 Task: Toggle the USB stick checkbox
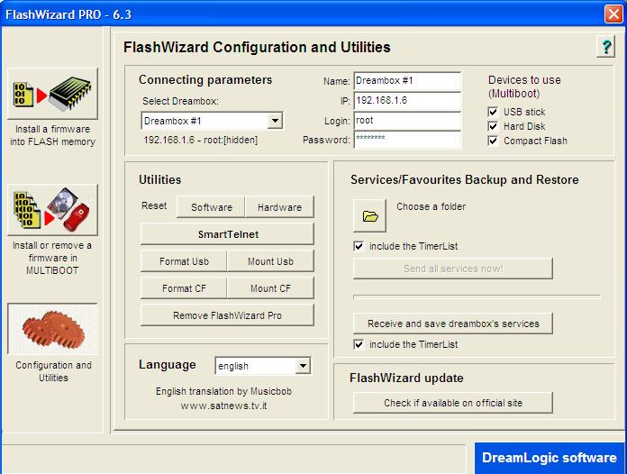tap(493, 112)
